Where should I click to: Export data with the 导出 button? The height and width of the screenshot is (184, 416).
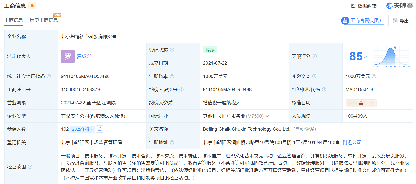[x=401, y=21]
